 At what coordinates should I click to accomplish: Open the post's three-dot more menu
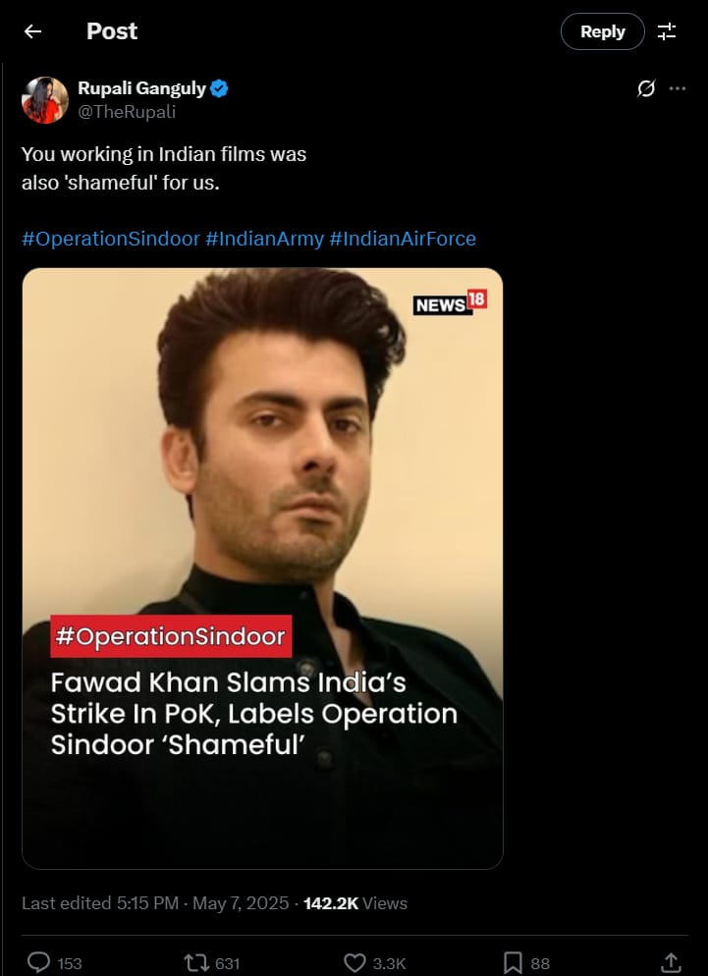[677, 89]
